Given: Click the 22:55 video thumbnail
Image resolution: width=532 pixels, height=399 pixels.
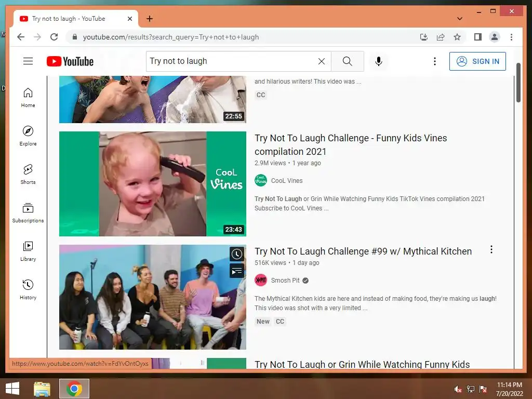Looking at the screenshot, I should pos(153,99).
